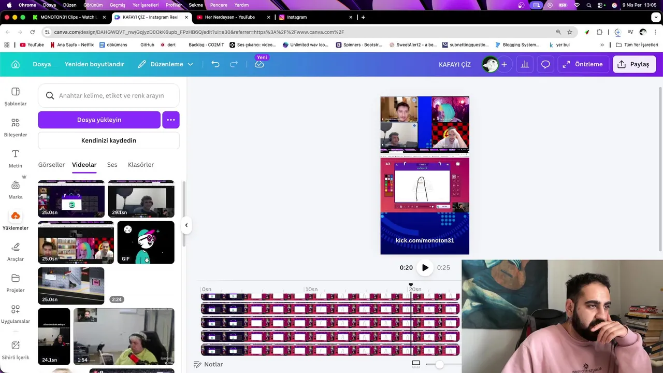Show more bookmarks with double chevron
Viewport: 663px width, 373px height.
pos(602,45)
